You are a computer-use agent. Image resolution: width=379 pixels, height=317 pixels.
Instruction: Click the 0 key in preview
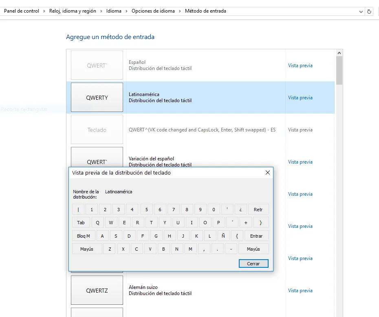coord(214,209)
